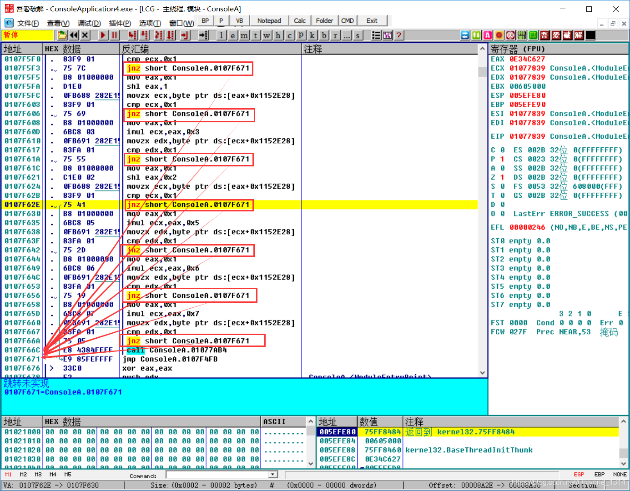Click the Calc button
The image size is (630, 491).
coord(300,20)
